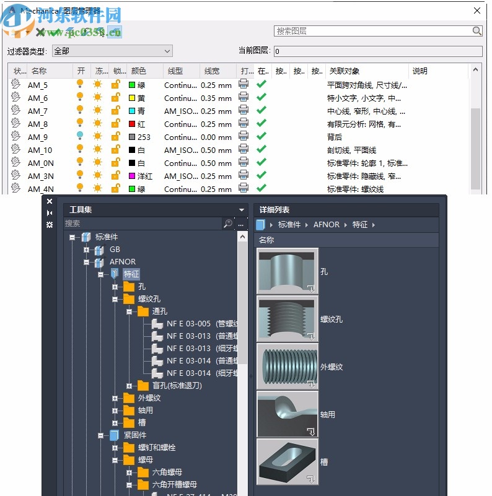Click the magnifier icon in tool search
The image size is (492, 496).
click(228, 224)
